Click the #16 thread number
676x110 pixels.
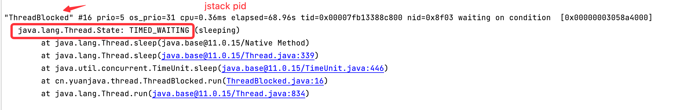pyautogui.click(x=85, y=18)
